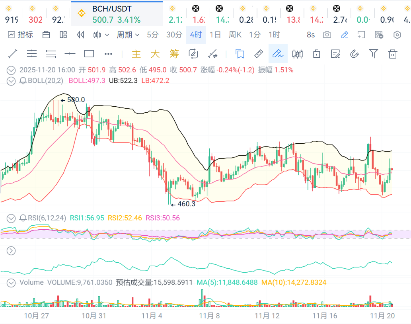Delete drawings with the trash icon
411x324 pixels.
(393, 54)
